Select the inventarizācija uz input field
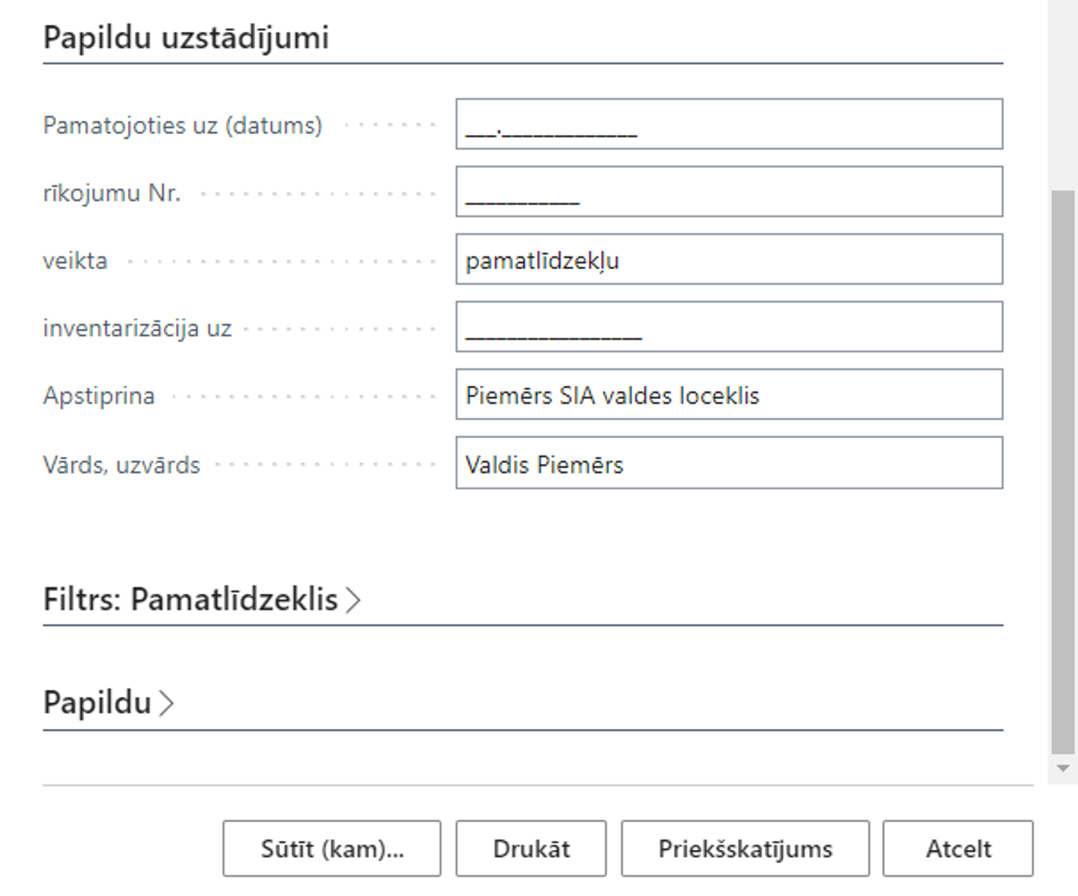Screen dimensions: 1078x896 (x=729, y=327)
